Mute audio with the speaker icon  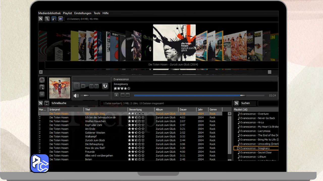point(76,96)
